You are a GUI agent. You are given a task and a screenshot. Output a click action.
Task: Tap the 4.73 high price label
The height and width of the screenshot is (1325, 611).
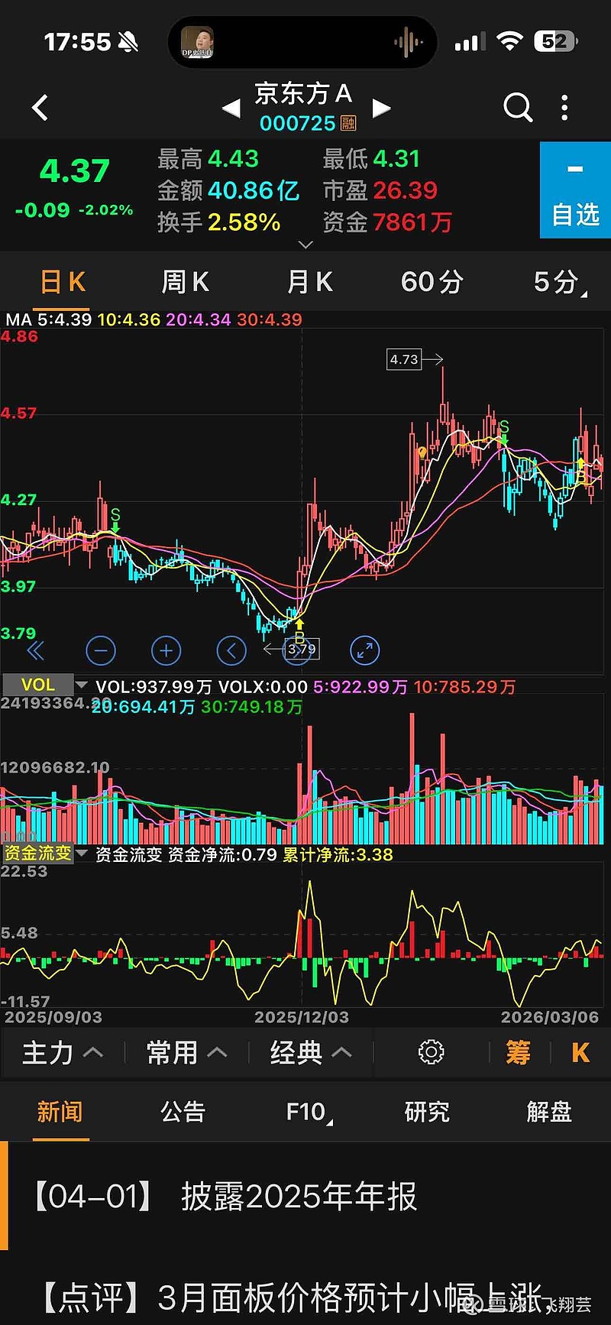404,359
